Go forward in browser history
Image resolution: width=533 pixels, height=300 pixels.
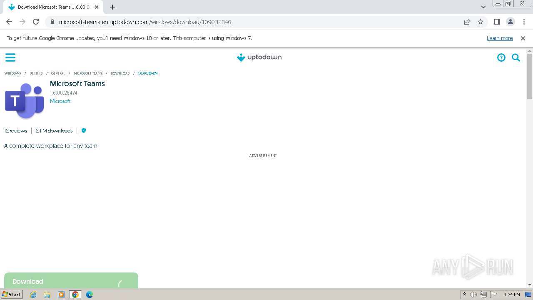point(22,22)
